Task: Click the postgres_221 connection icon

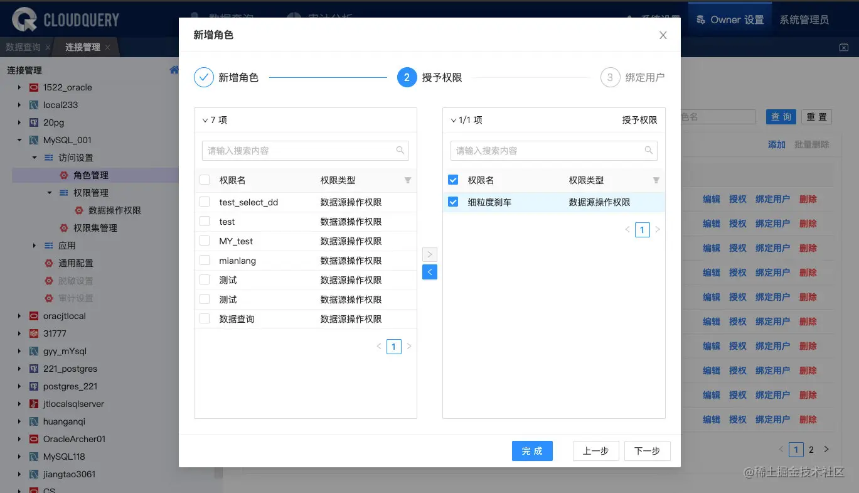Action: 34,386
